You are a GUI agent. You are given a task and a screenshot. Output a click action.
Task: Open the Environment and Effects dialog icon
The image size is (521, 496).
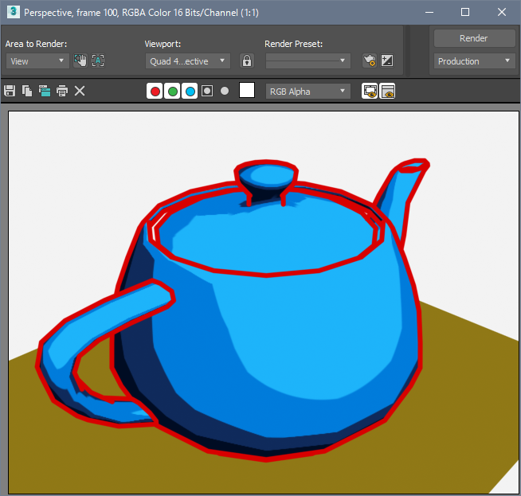coord(387,61)
